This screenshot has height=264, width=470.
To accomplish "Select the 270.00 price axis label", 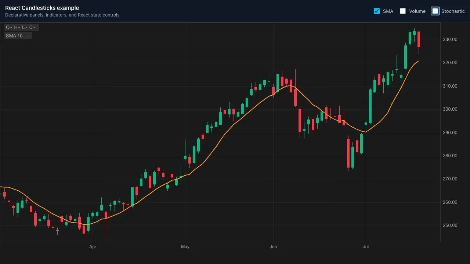I will coord(450,179).
